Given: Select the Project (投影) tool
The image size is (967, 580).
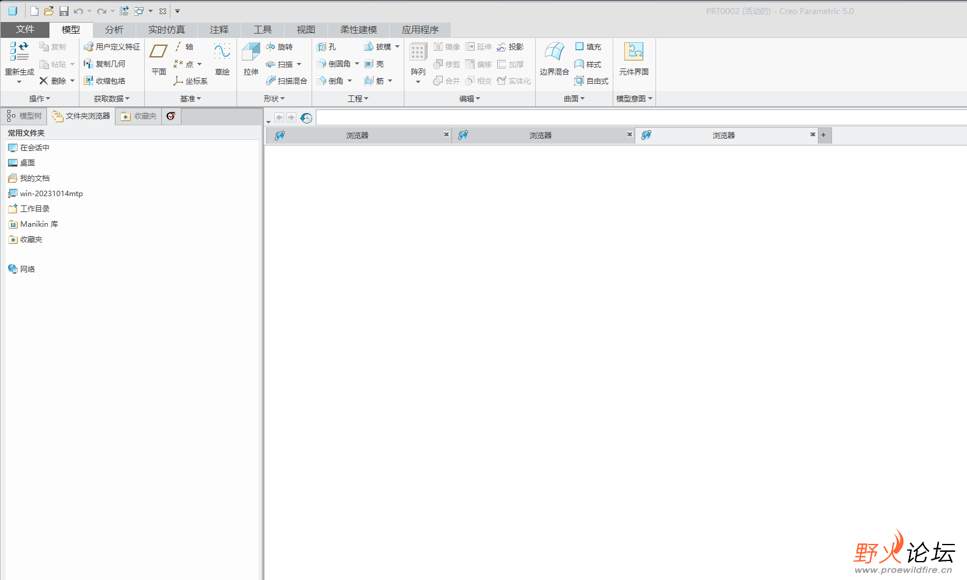Looking at the screenshot, I should [x=510, y=46].
